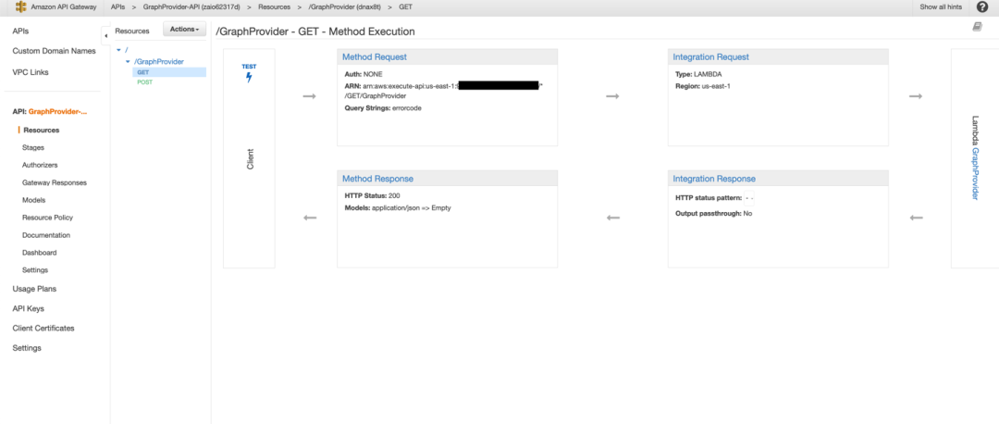The width and height of the screenshot is (999, 424).
Task: Open Method Response panel
Action: coord(377,179)
